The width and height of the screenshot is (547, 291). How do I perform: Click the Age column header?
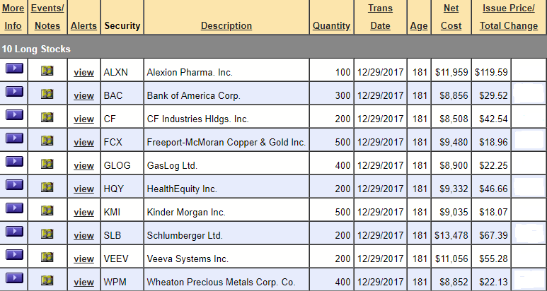(419, 25)
